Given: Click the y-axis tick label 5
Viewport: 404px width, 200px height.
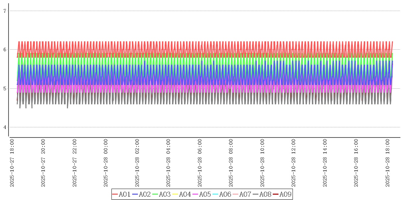Looking at the screenshot, I should pyautogui.click(x=5, y=89).
